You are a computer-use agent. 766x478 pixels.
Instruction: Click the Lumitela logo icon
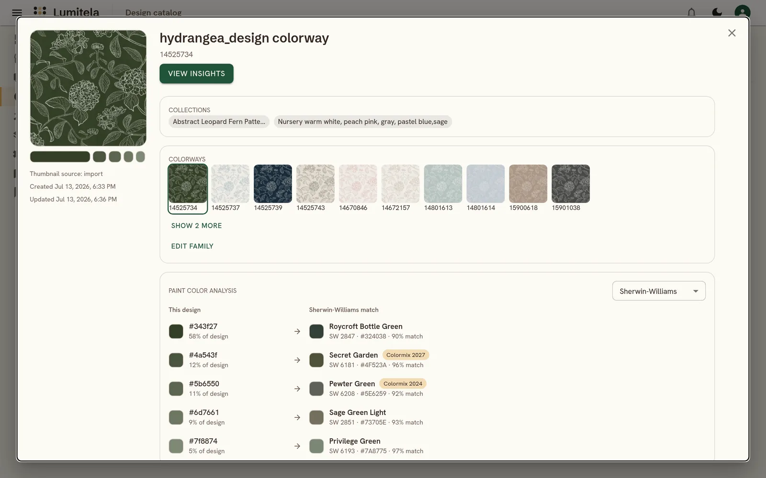point(40,11)
